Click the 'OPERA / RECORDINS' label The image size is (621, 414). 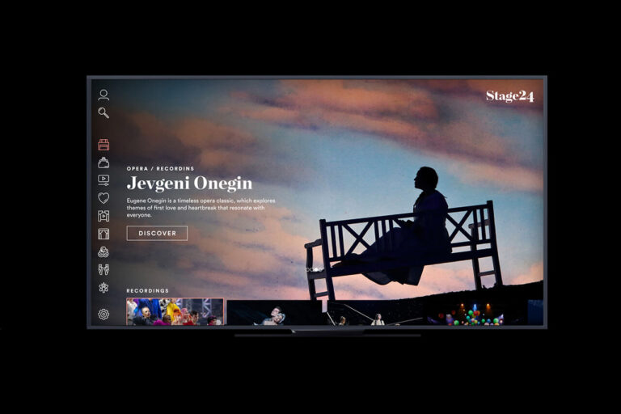[160, 168]
